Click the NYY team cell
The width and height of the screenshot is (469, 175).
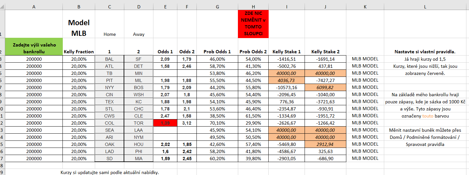pos(109,87)
